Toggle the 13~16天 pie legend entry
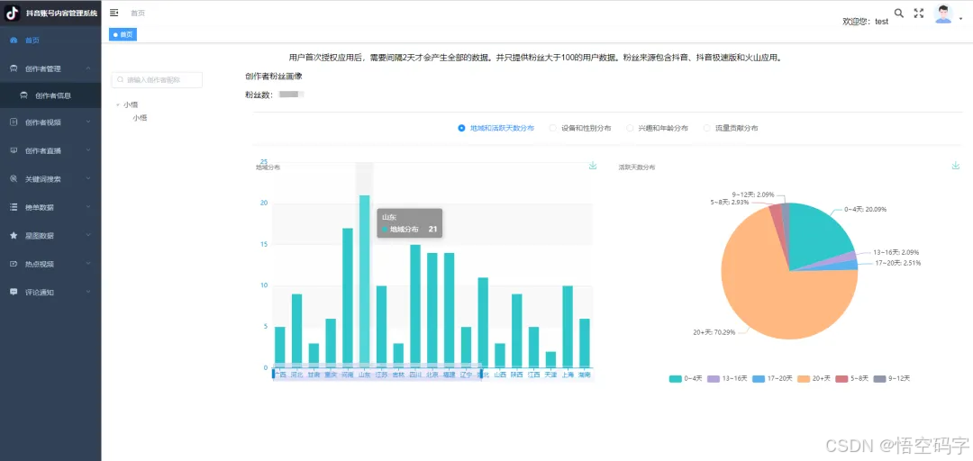The width and height of the screenshot is (973, 461). (726, 378)
